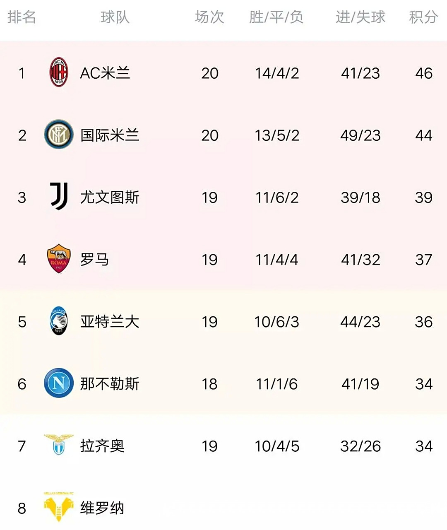The image size is (447, 530).
Task: Click the 尤文图斯 team name
Action: [110, 198]
